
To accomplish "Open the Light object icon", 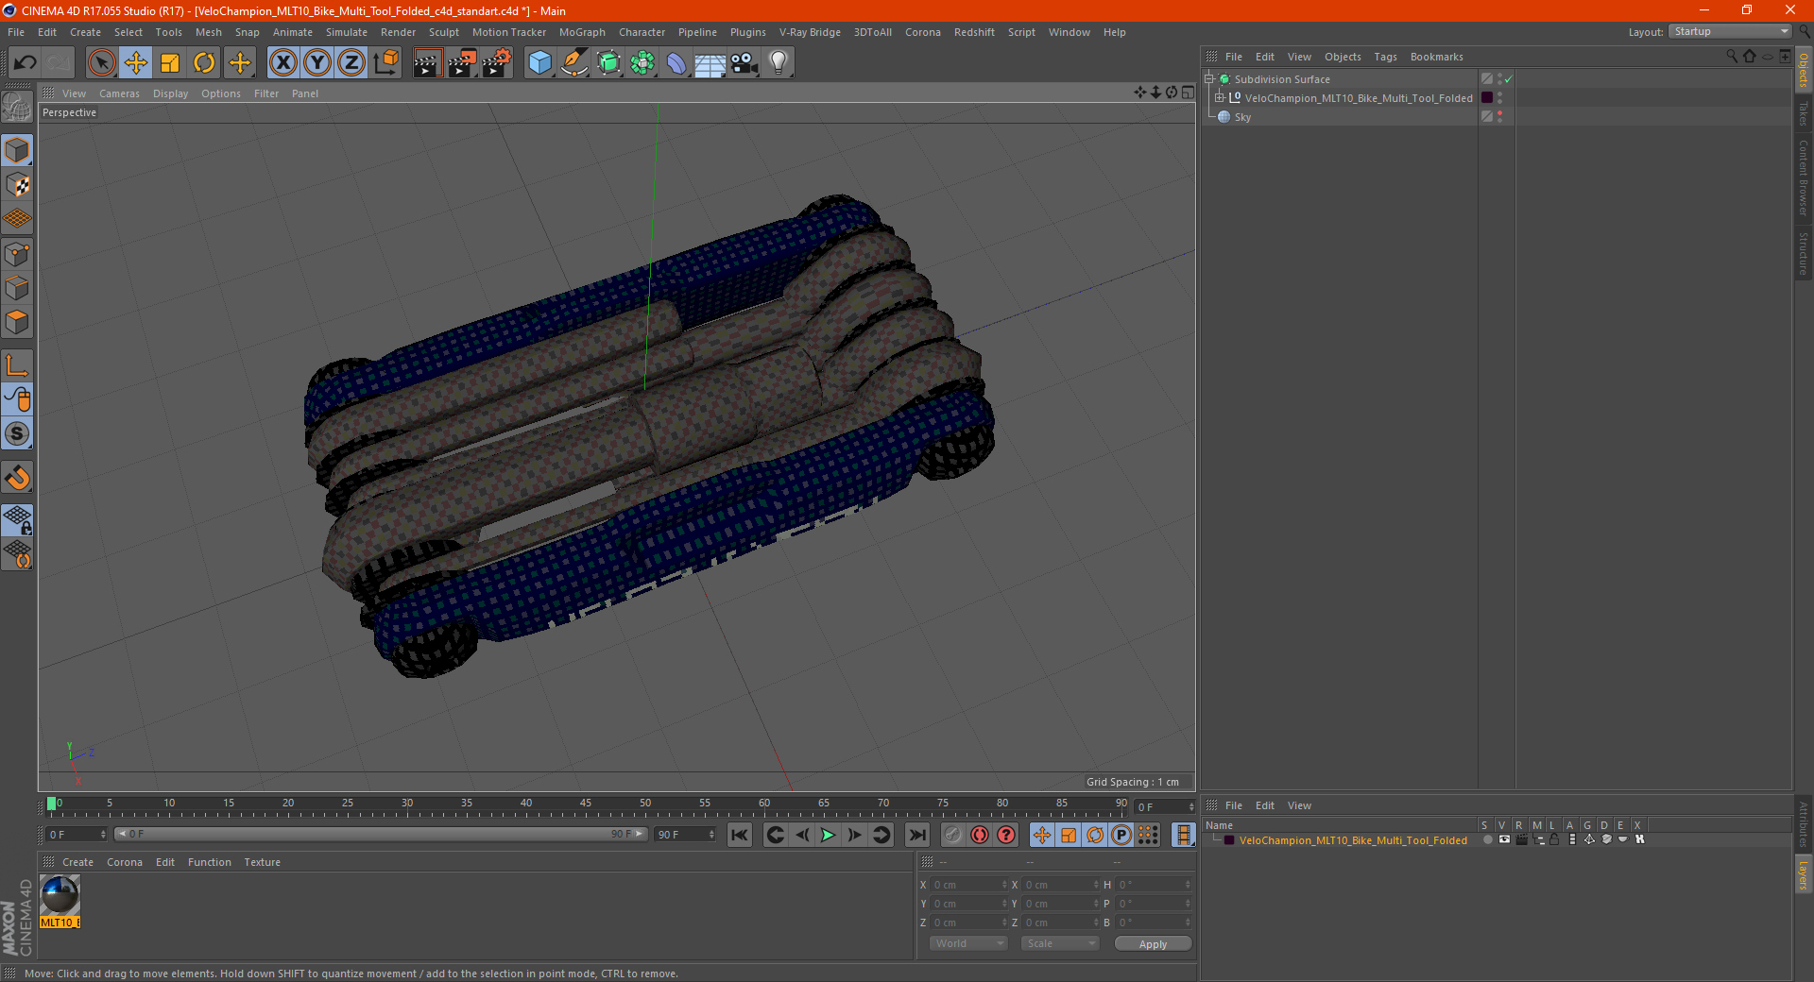I will pos(779,63).
